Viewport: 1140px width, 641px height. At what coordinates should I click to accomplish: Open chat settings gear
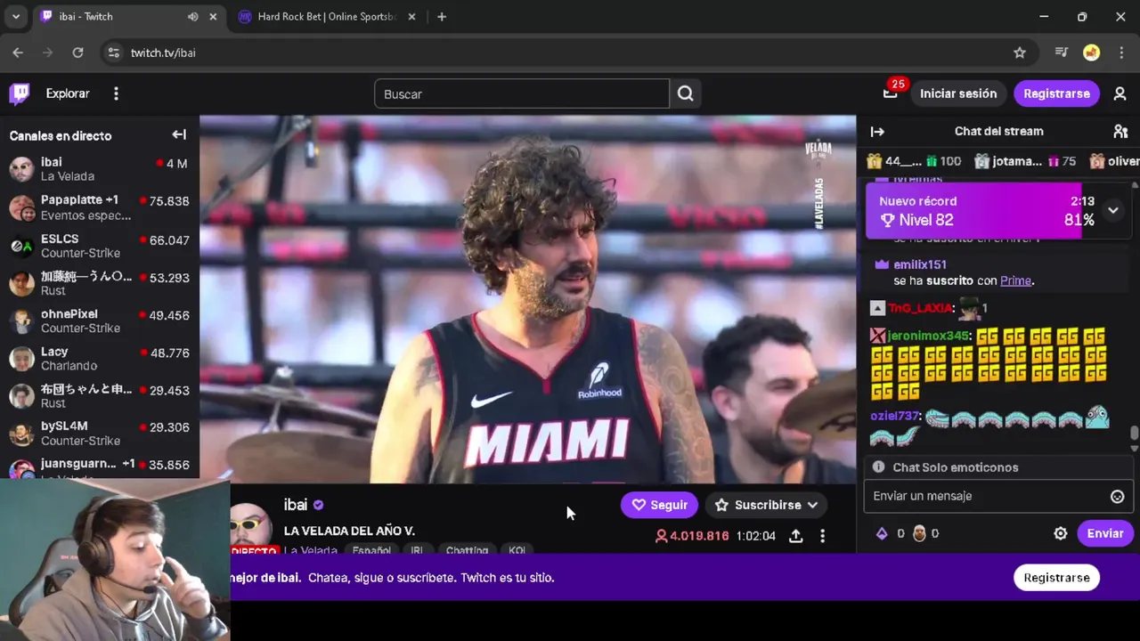(1061, 533)
